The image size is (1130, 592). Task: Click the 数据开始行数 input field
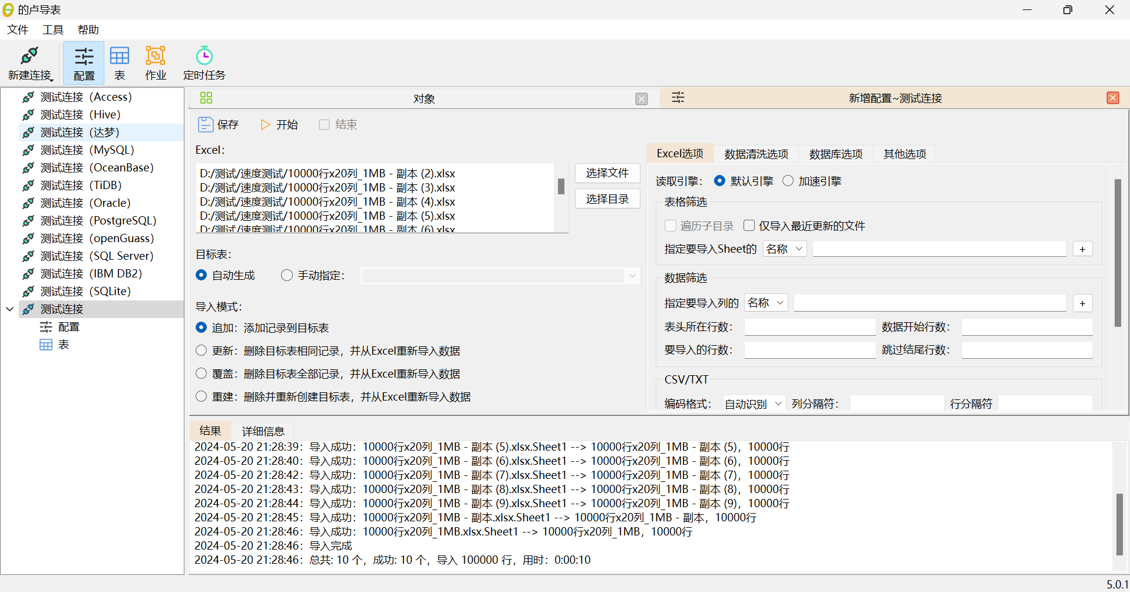coord(1027,327)
